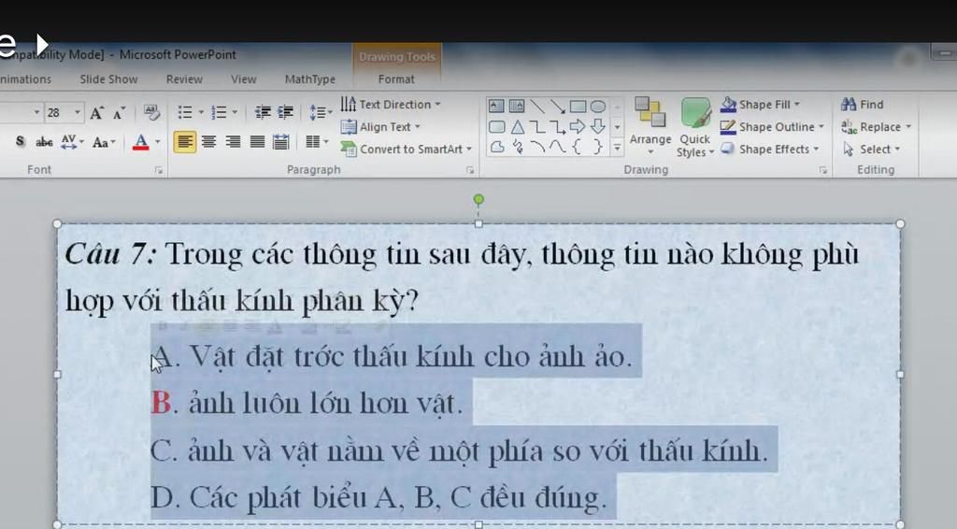Open the Select menu in Editing
The width and height of the screenshot is (957, 529).
(872, 149)
